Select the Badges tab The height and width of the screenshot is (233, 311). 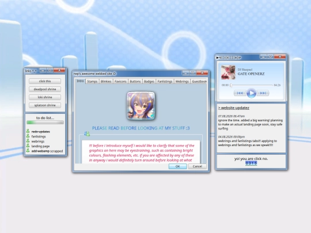tap(149, 82)
